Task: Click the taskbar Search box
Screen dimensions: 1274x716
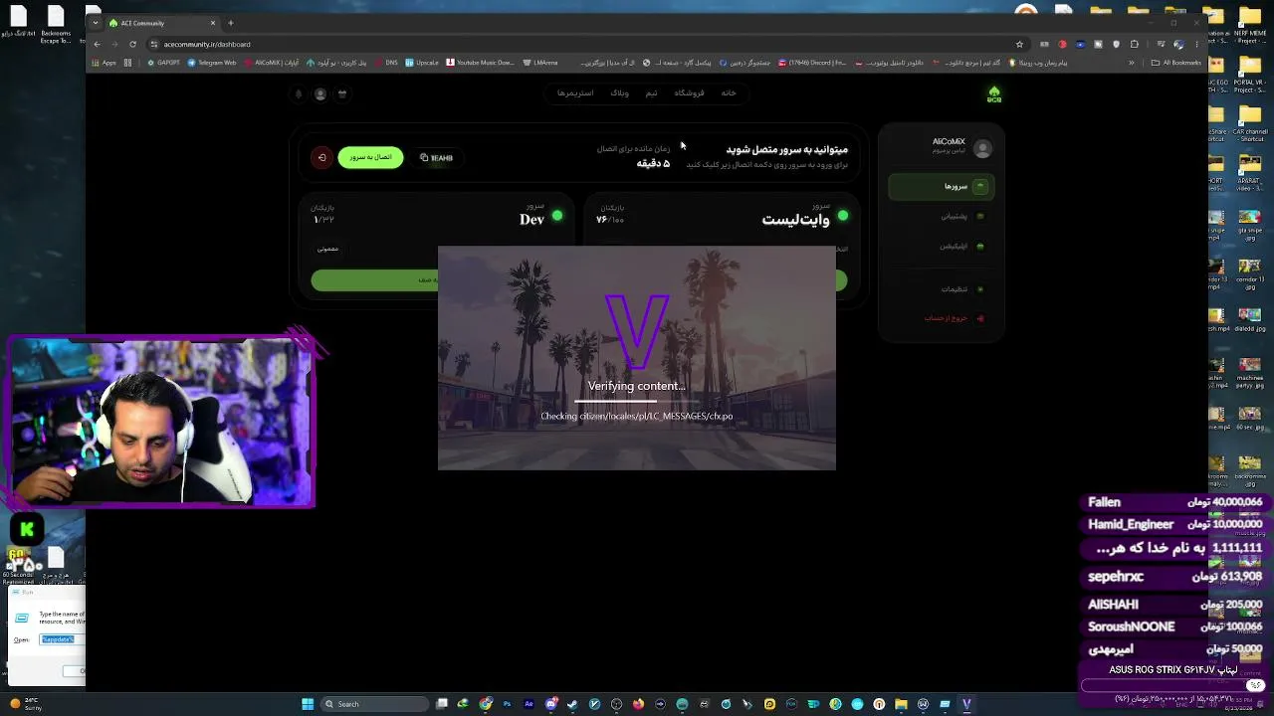Action: [x=373, y=704]
